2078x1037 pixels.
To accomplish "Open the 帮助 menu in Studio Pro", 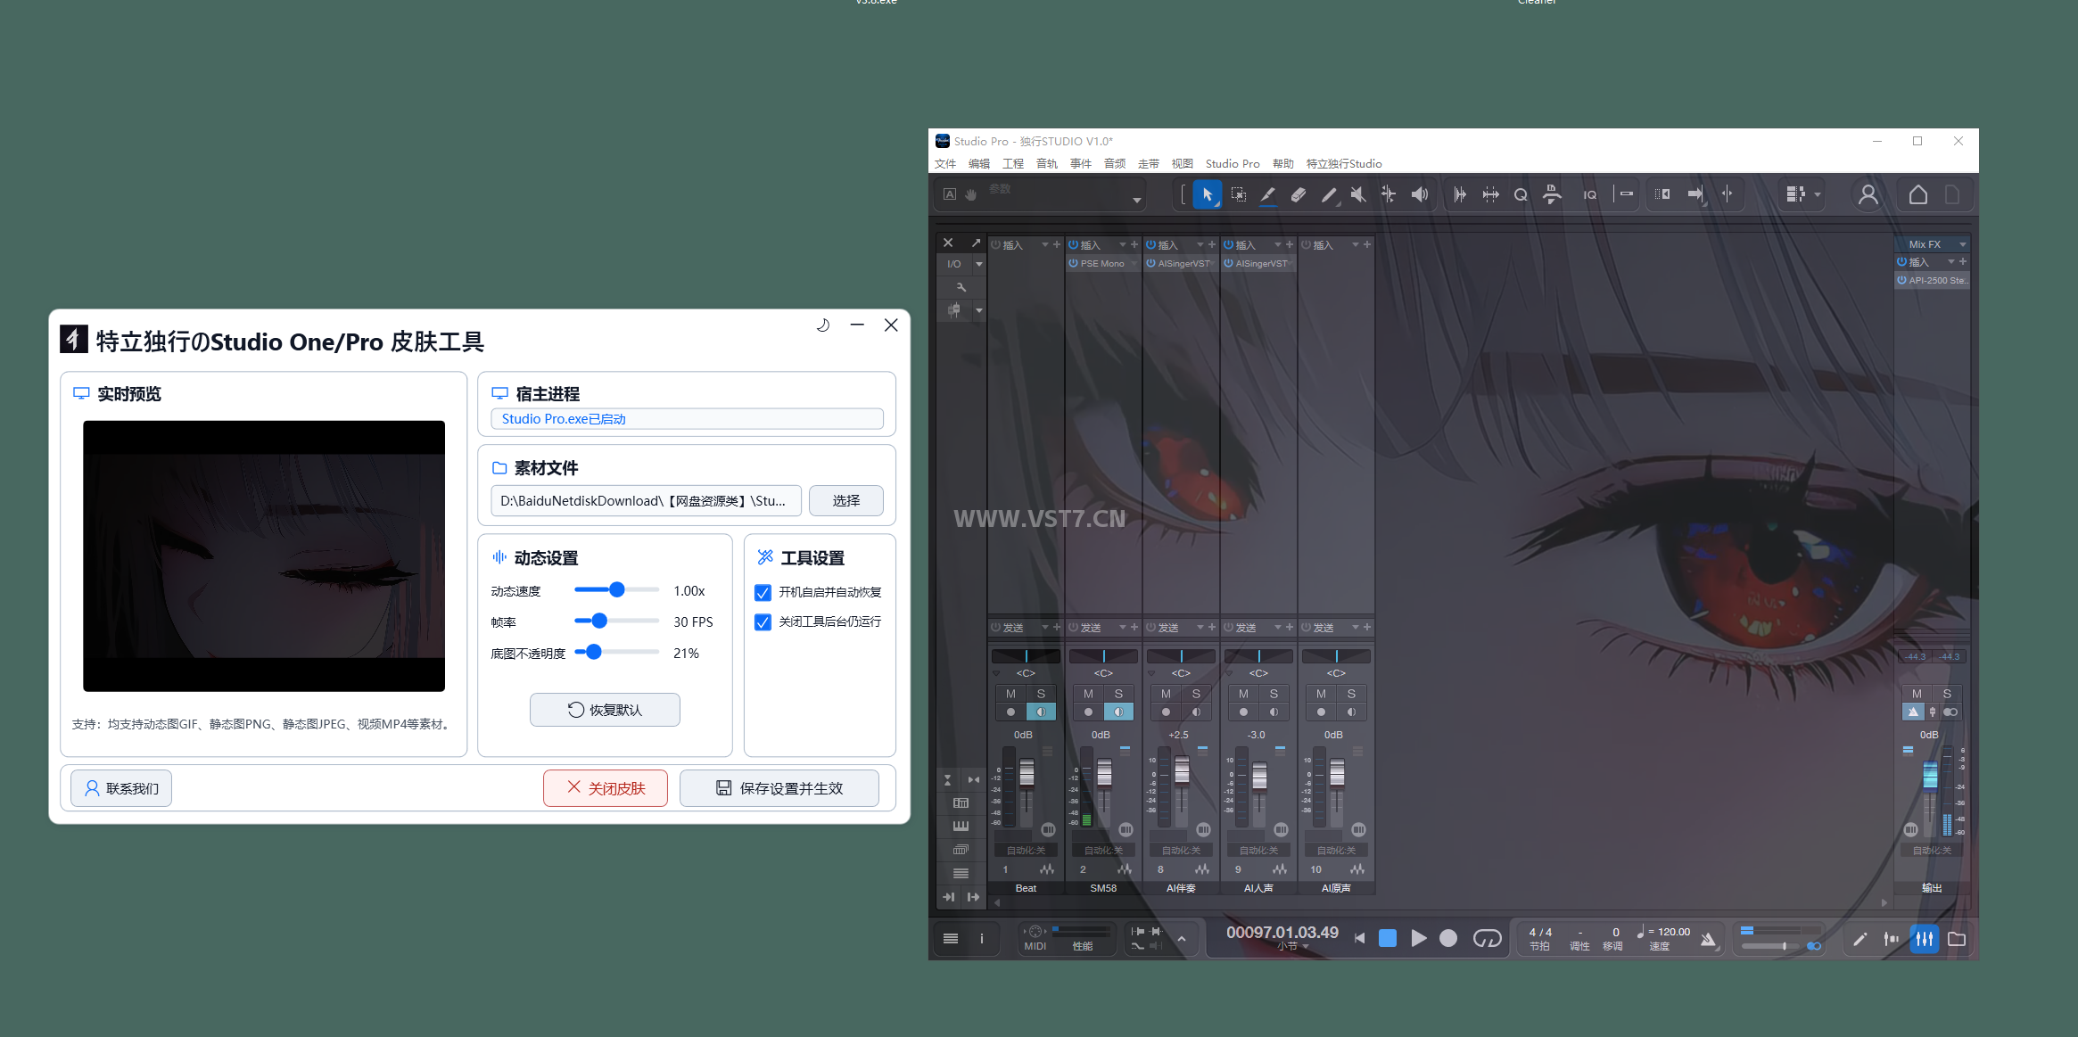I will pos(1282,164).
